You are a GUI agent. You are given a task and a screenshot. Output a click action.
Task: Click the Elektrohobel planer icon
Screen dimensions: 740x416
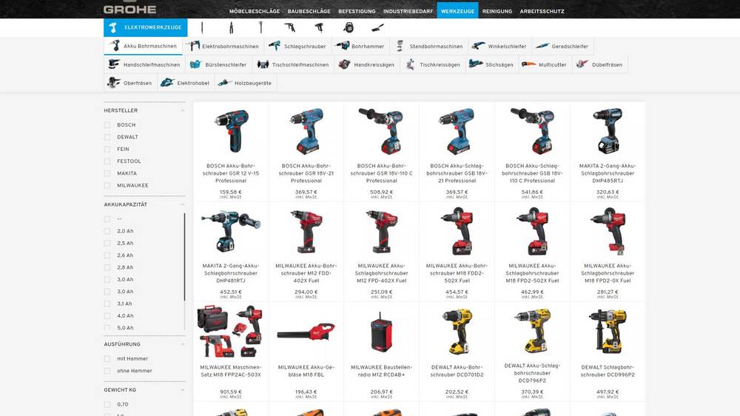coord(167,83)
